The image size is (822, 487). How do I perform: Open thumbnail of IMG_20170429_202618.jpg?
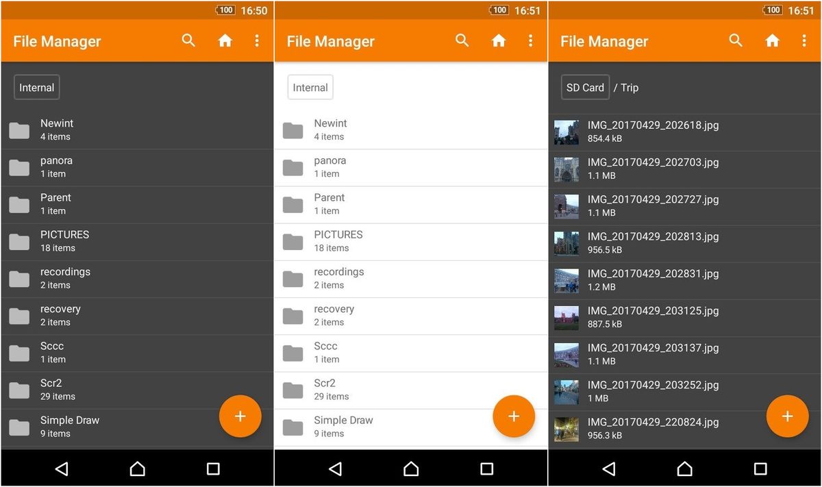click(566, 132)
